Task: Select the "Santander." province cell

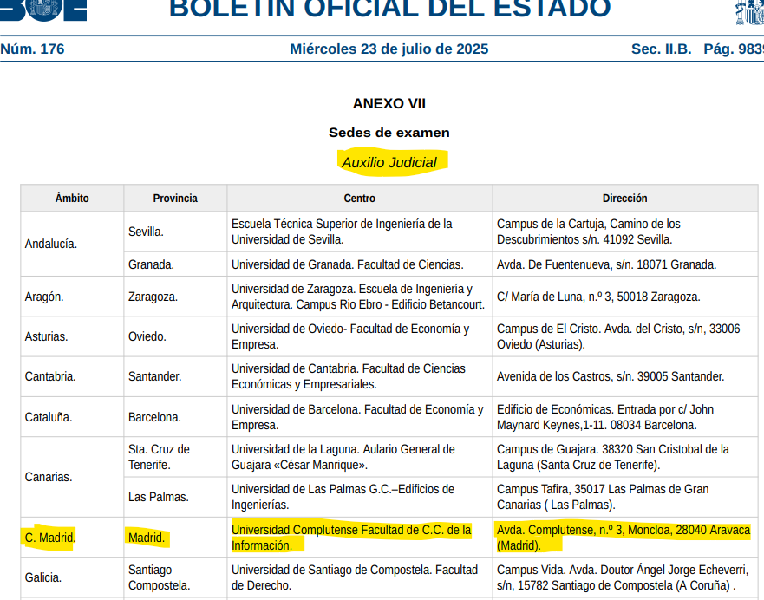Action: click(175, 376)
